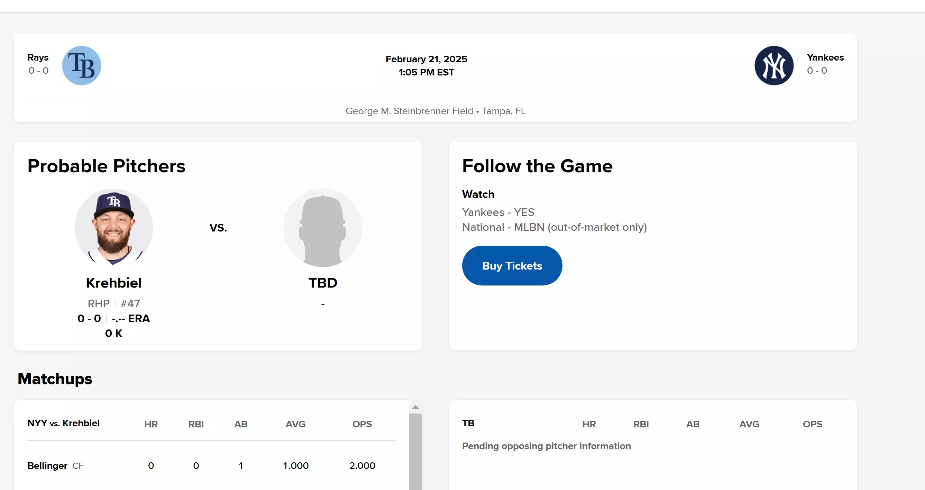Click the AVG column header in NYY table
The width and height of the screenshot is (925, 490).
295,424
